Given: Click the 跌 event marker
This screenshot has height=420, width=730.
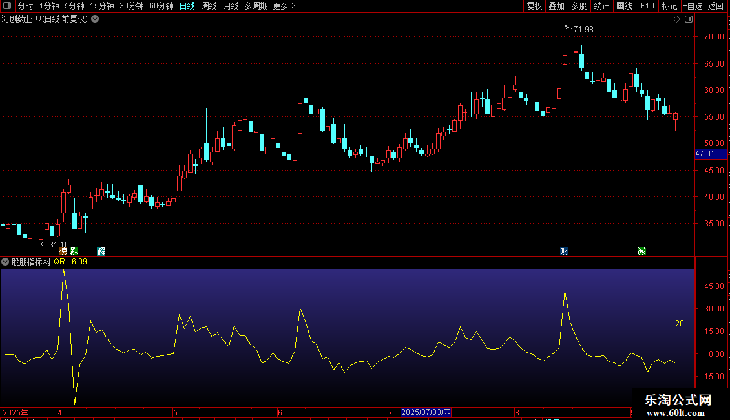Looking at the screenshot, I should point(74,251).
